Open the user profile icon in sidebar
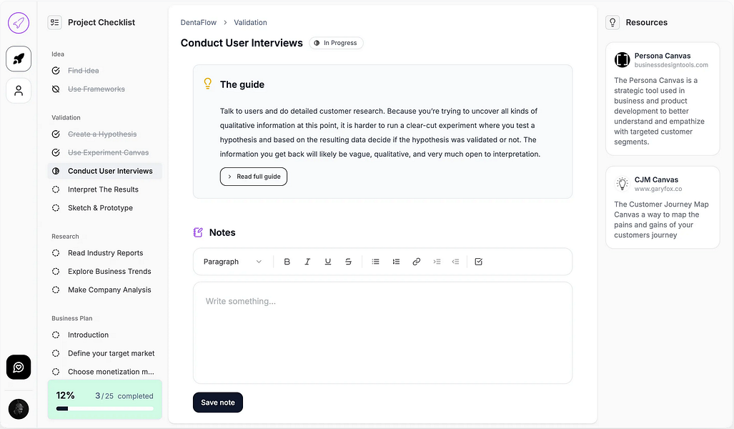The image size is (734, 429). (x=19, y=91)
